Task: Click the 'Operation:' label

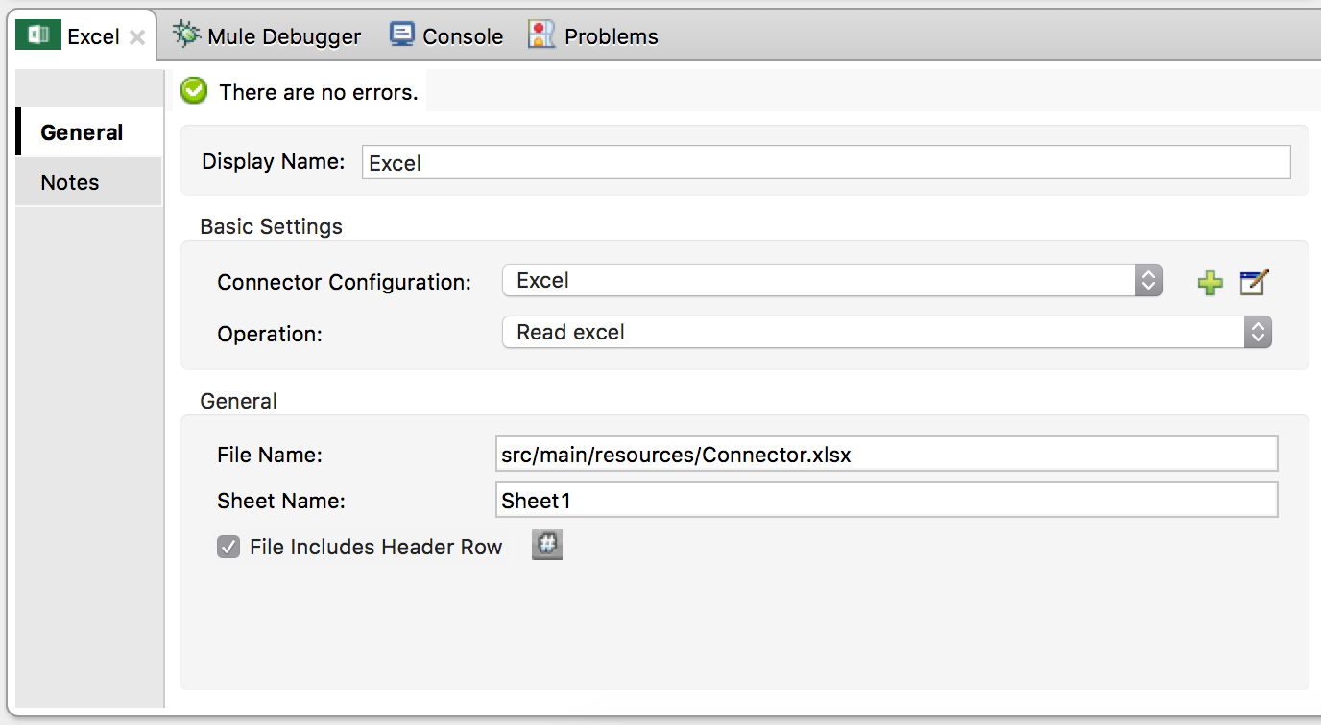Action: pyautogui.click(x=270, y=335)
